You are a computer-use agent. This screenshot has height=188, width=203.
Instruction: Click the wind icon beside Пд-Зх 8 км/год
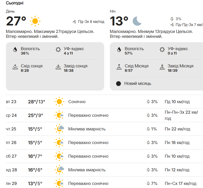pyautogui.click(x=74, y=22)
